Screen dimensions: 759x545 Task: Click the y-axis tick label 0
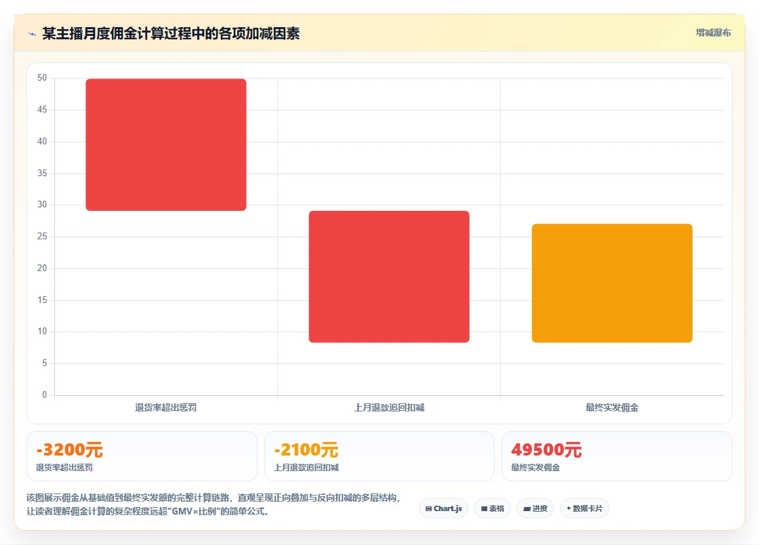45,395
